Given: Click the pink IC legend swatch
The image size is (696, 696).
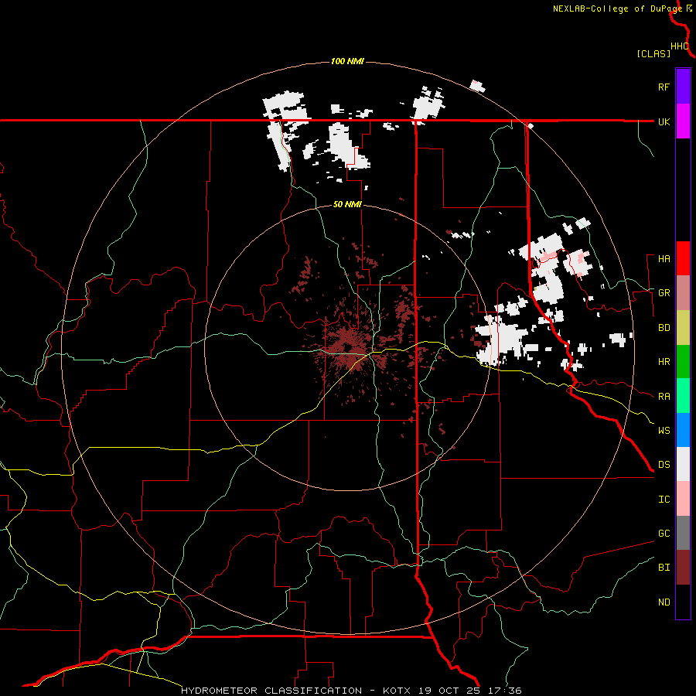Looking at the screenshot, I should 683,499.
